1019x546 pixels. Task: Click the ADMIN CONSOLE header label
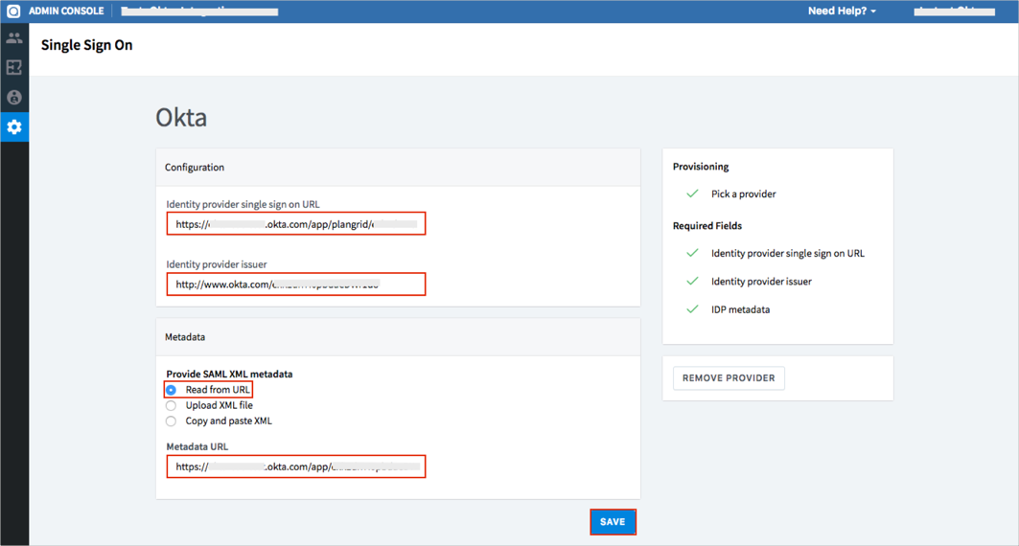66,11
